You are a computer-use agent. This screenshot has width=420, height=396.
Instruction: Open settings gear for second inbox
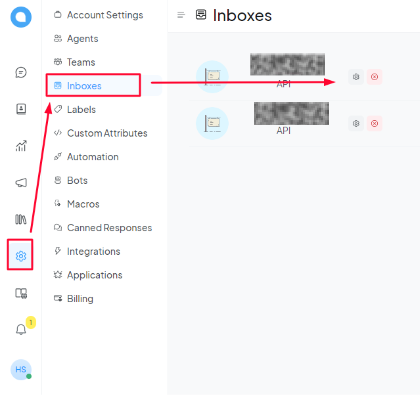coord(356,123)
